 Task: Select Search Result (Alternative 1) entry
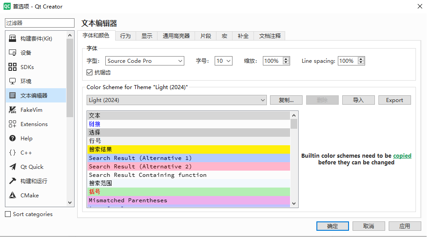[x=189, y=158]
